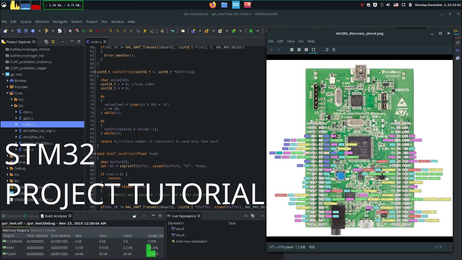
Task: Click Remove All expressions icon in Live Expressions
Action: pos(253,216)
